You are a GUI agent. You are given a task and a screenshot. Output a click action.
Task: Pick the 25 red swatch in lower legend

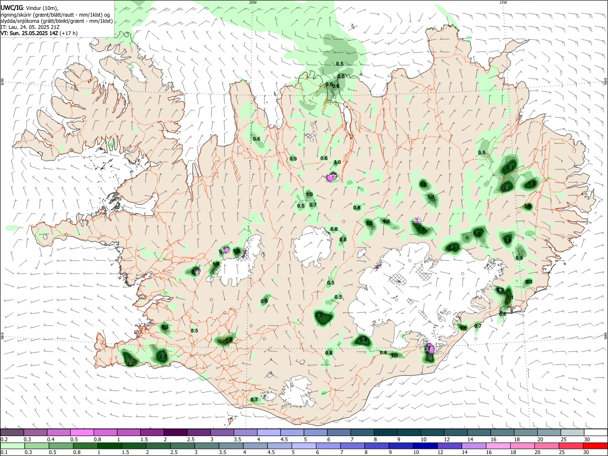[x=571, y=446]
